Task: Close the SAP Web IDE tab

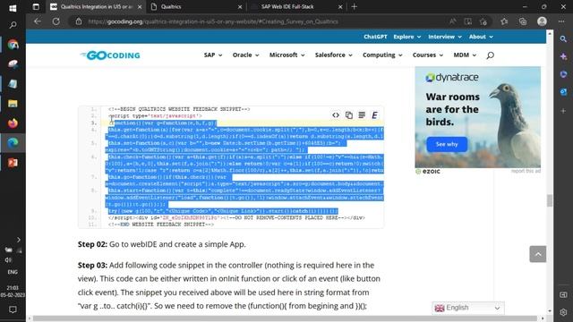Action: click(340, 6)
